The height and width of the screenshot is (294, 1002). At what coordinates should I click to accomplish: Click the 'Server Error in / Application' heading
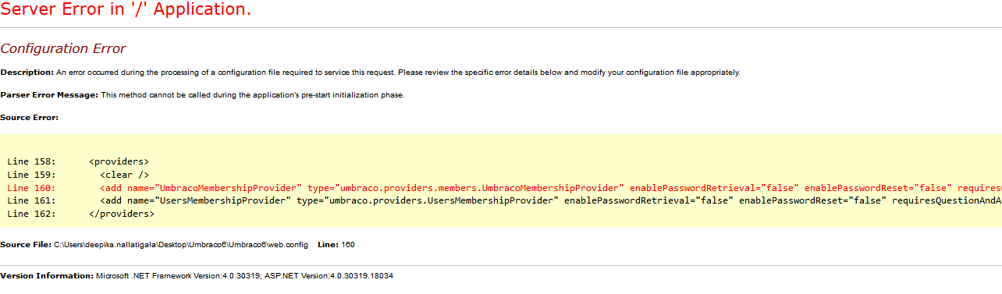pos(126,10)
